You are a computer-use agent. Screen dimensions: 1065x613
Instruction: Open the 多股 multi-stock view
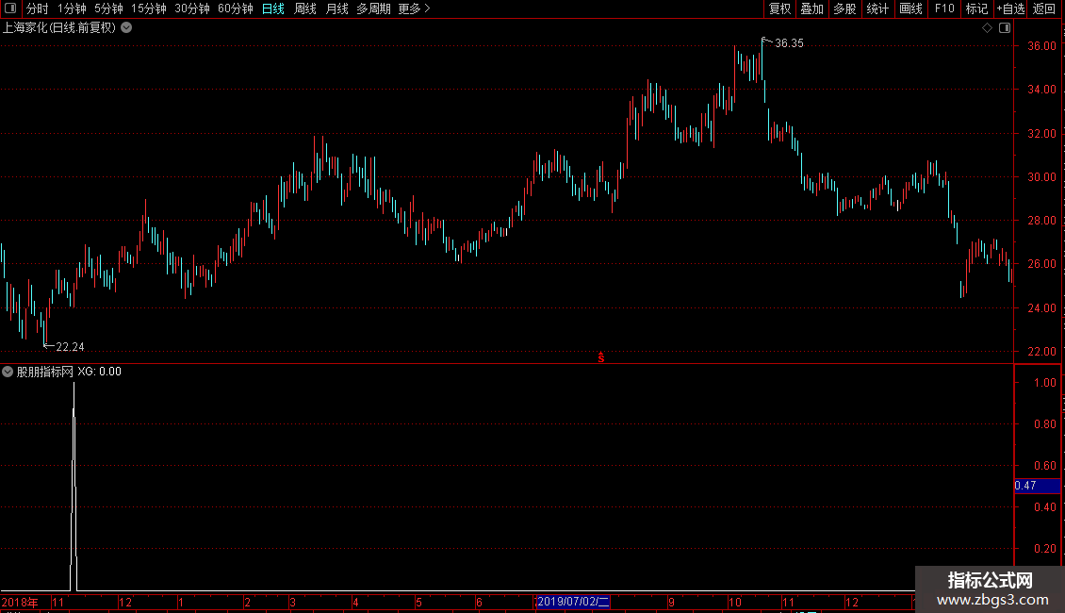pyautogui.click(x=844, y=8)
